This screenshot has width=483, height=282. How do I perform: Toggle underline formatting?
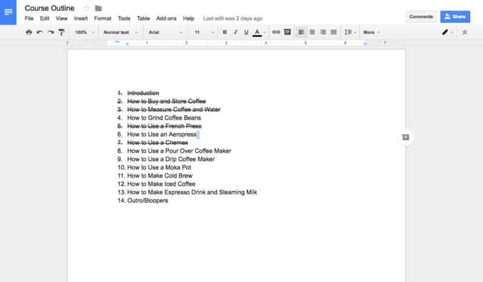(x=246, y=32)
